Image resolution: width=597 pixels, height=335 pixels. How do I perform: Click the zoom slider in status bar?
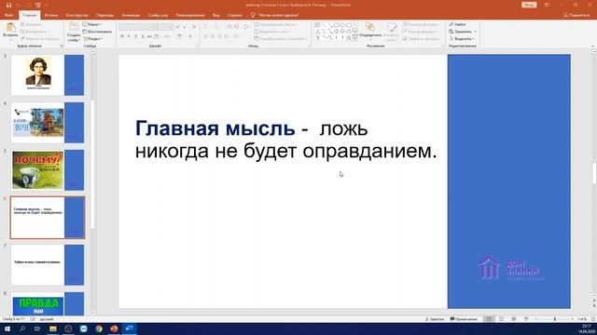[555, 319]
